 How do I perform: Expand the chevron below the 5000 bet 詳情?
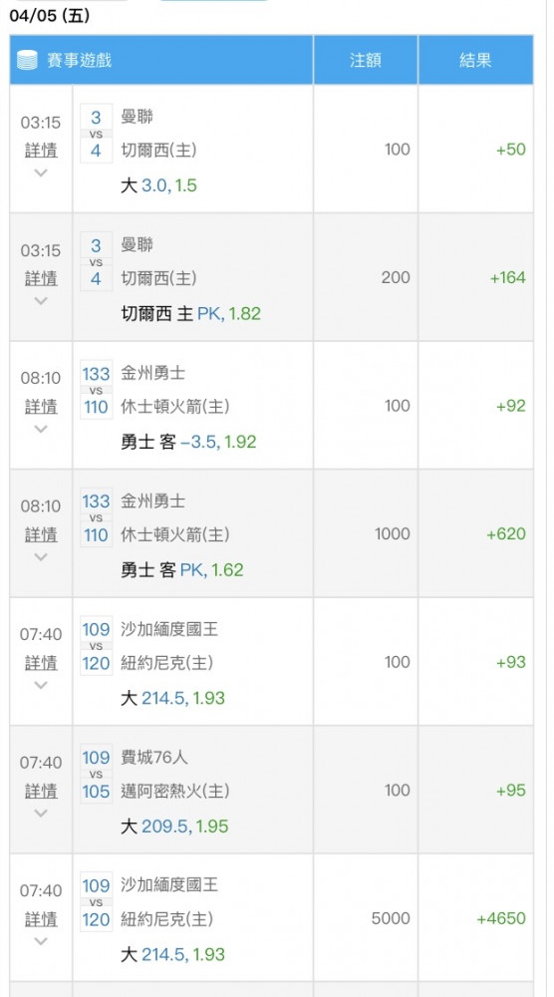[41, 941]
